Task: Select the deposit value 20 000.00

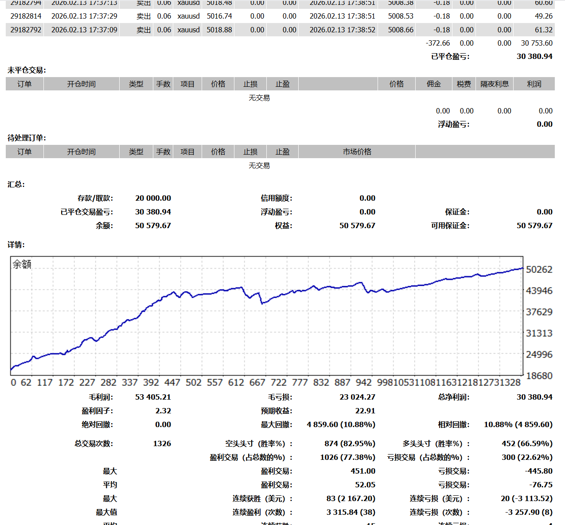Action: [153, 198]
